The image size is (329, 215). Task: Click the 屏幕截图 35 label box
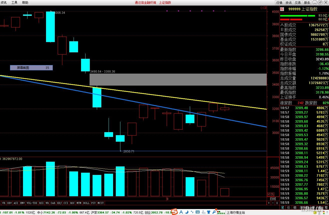pyautogui.click(x=31, y=68)
